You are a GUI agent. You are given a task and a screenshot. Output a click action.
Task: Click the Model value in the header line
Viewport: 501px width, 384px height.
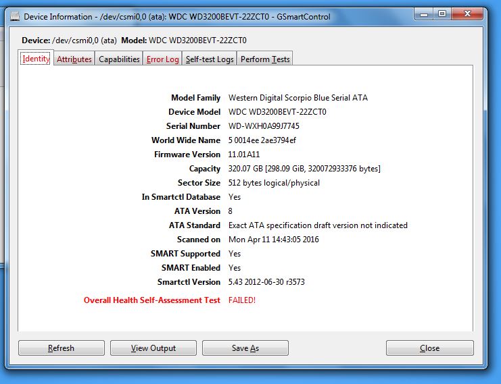pos(198,40)
